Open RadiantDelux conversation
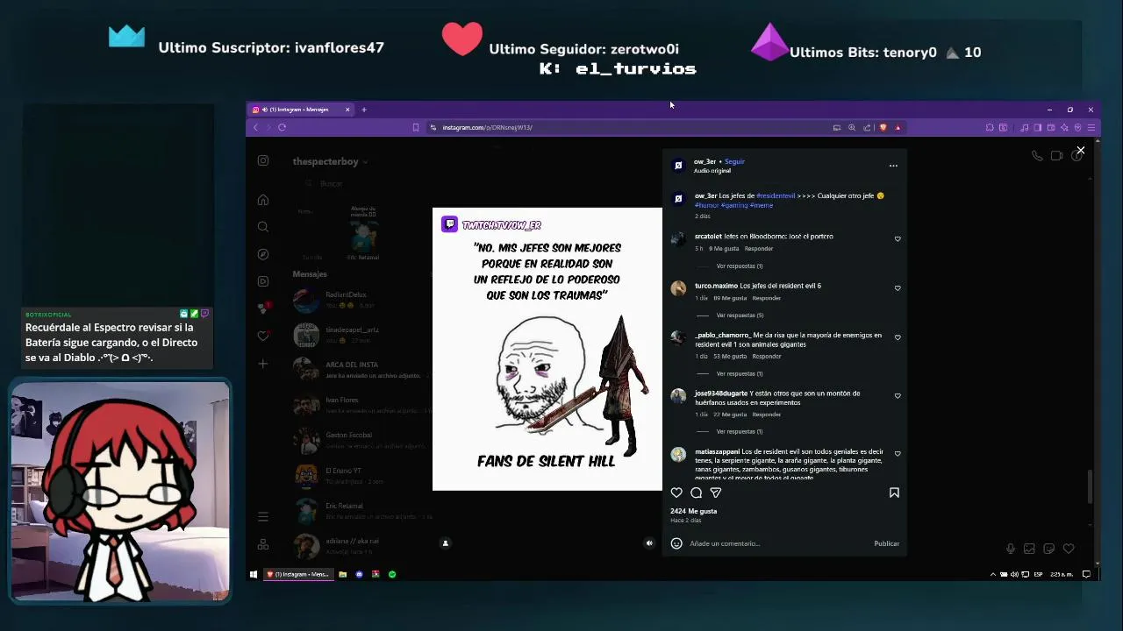The width and height of the screenshot is (1123, 631). coord(360,300)
